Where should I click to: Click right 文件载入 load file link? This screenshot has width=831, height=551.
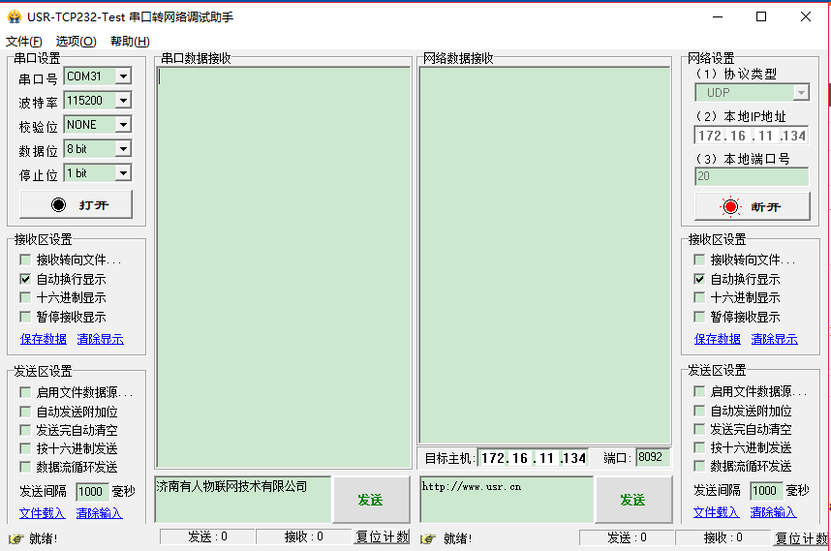coord(716,512)
